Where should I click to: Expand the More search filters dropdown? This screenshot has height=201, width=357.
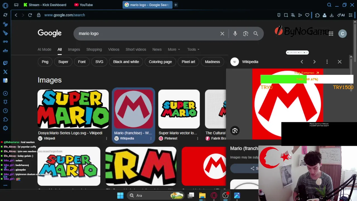point(174,49)
